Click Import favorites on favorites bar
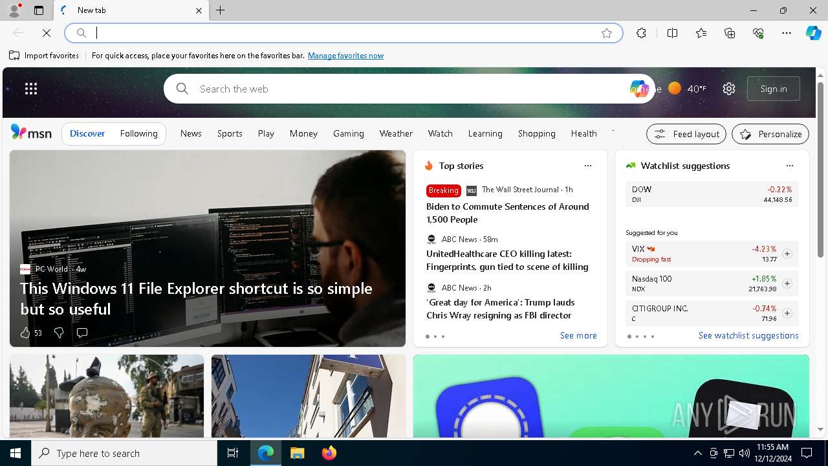The image size is (828, 466). pyautogui.click(x=44, y=56)
